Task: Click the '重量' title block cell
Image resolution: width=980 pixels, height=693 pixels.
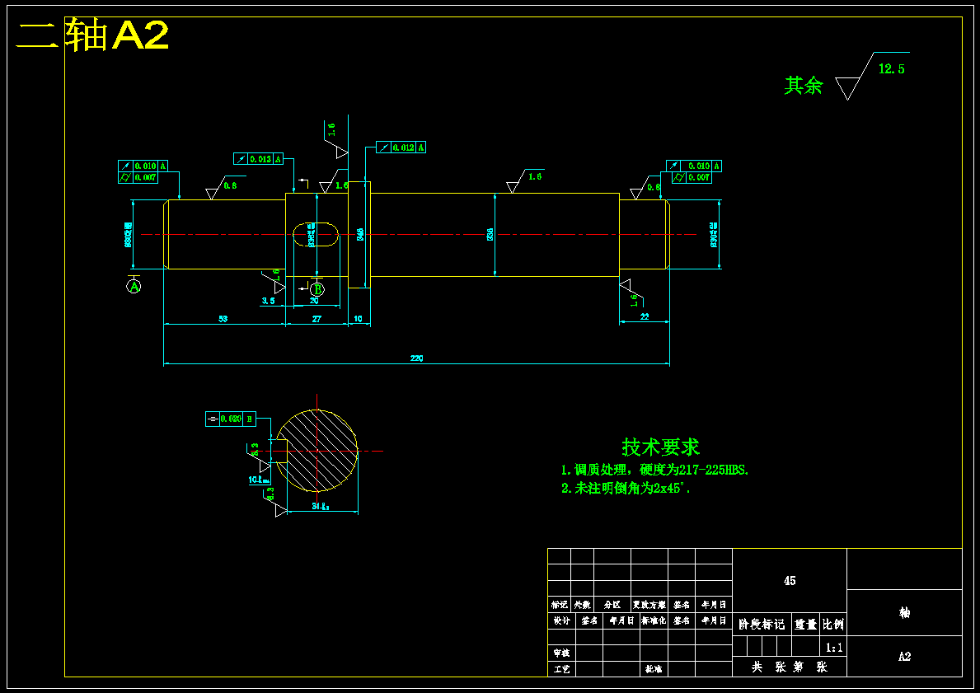Action: [805, 625]
